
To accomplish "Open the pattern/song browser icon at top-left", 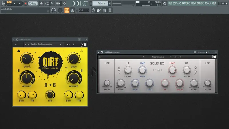I will [3, 3].
